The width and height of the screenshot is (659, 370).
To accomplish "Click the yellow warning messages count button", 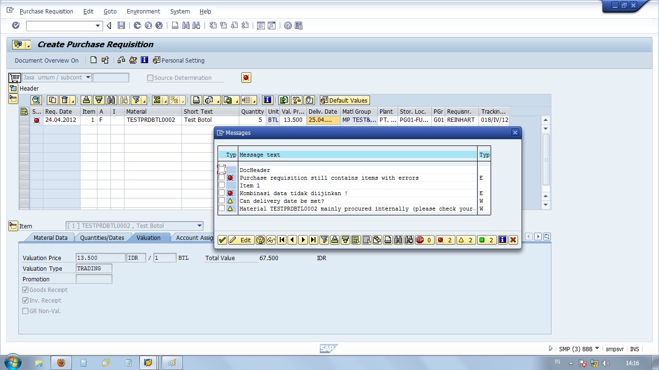I will click(x=465, y=240).
